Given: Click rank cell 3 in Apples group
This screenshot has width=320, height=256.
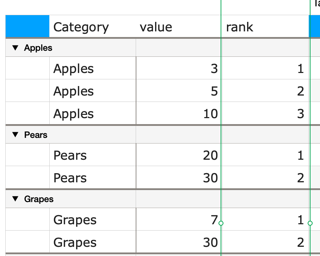Looking at the screenshot, I should coord(265,113).
